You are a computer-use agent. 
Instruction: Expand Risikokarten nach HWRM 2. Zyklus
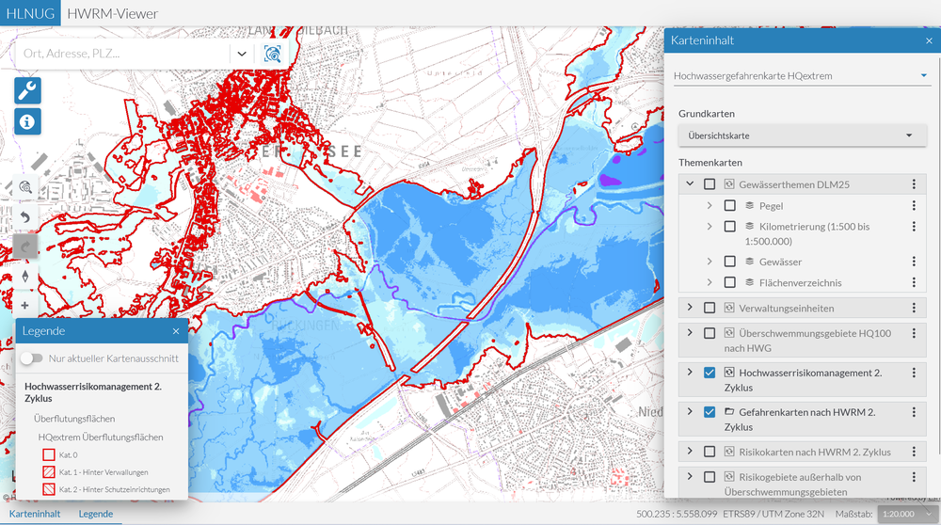click(x=690, y=452)
